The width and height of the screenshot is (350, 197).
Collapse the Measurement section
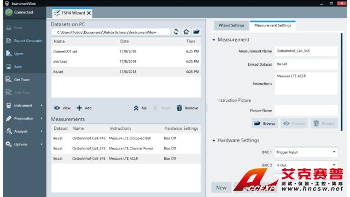coord(214,40)
